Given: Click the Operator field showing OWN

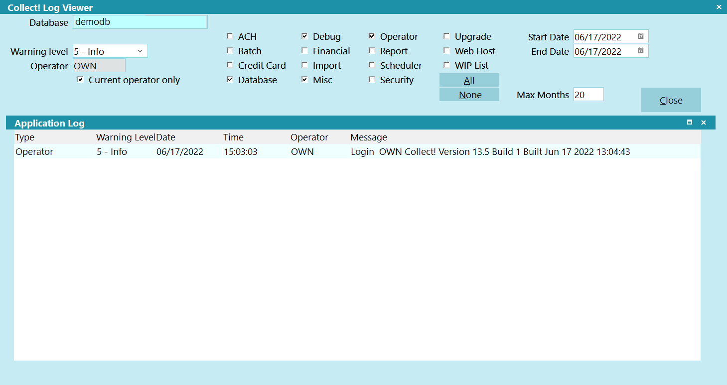Looking at the screenshot, I should pyautogui.click(x=99, y=66).
